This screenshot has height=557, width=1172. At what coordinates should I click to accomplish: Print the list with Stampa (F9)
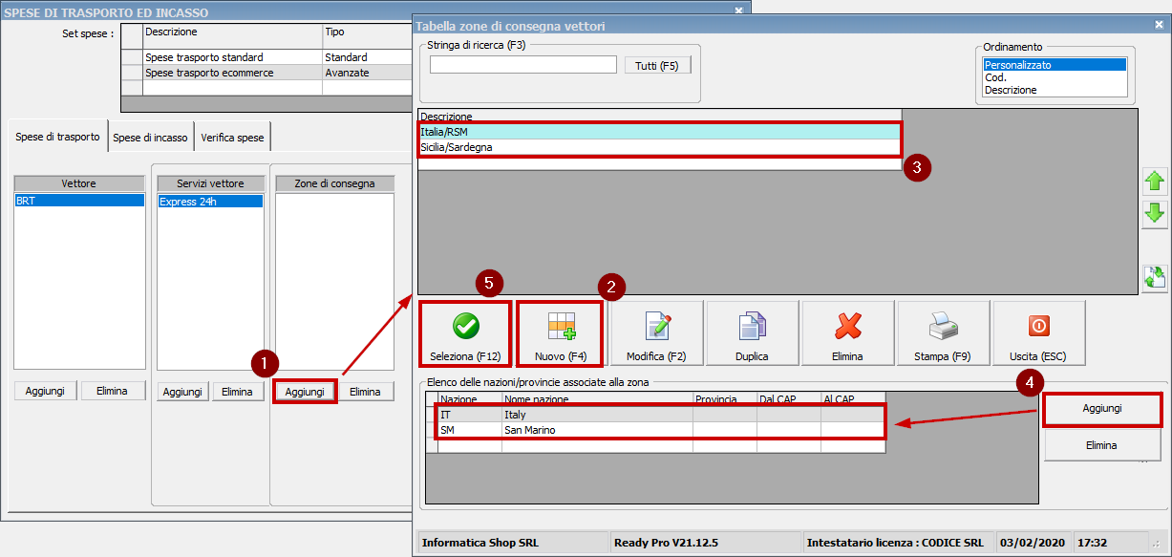point(944,333)
